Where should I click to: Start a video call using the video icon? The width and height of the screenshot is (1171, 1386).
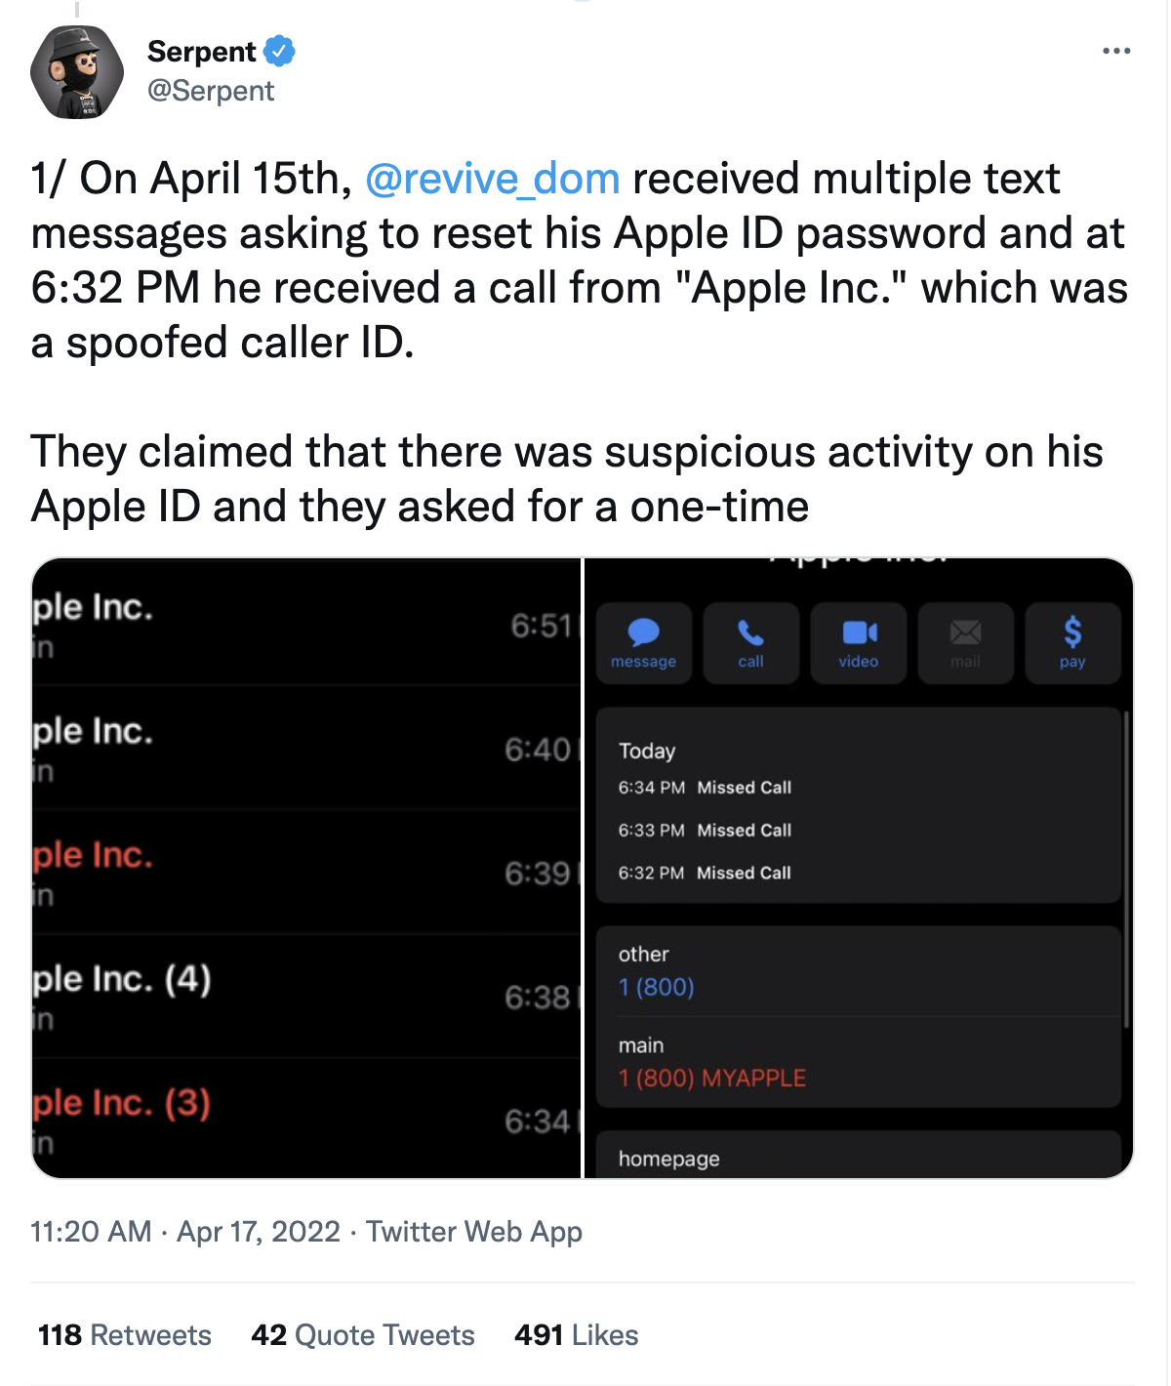tap(858, 641)
